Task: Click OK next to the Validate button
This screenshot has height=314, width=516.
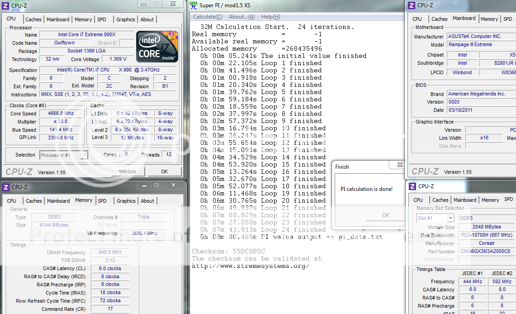Action: tap(165, 171)
